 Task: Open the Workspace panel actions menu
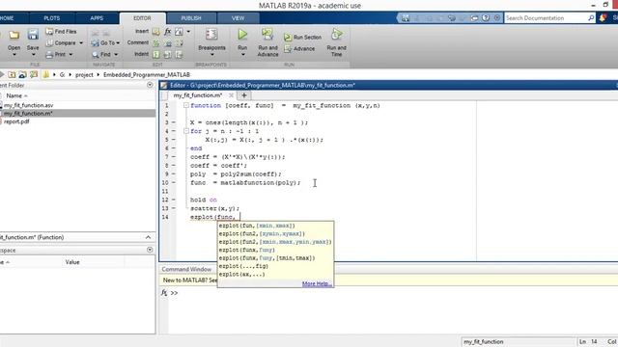point(150,250)
